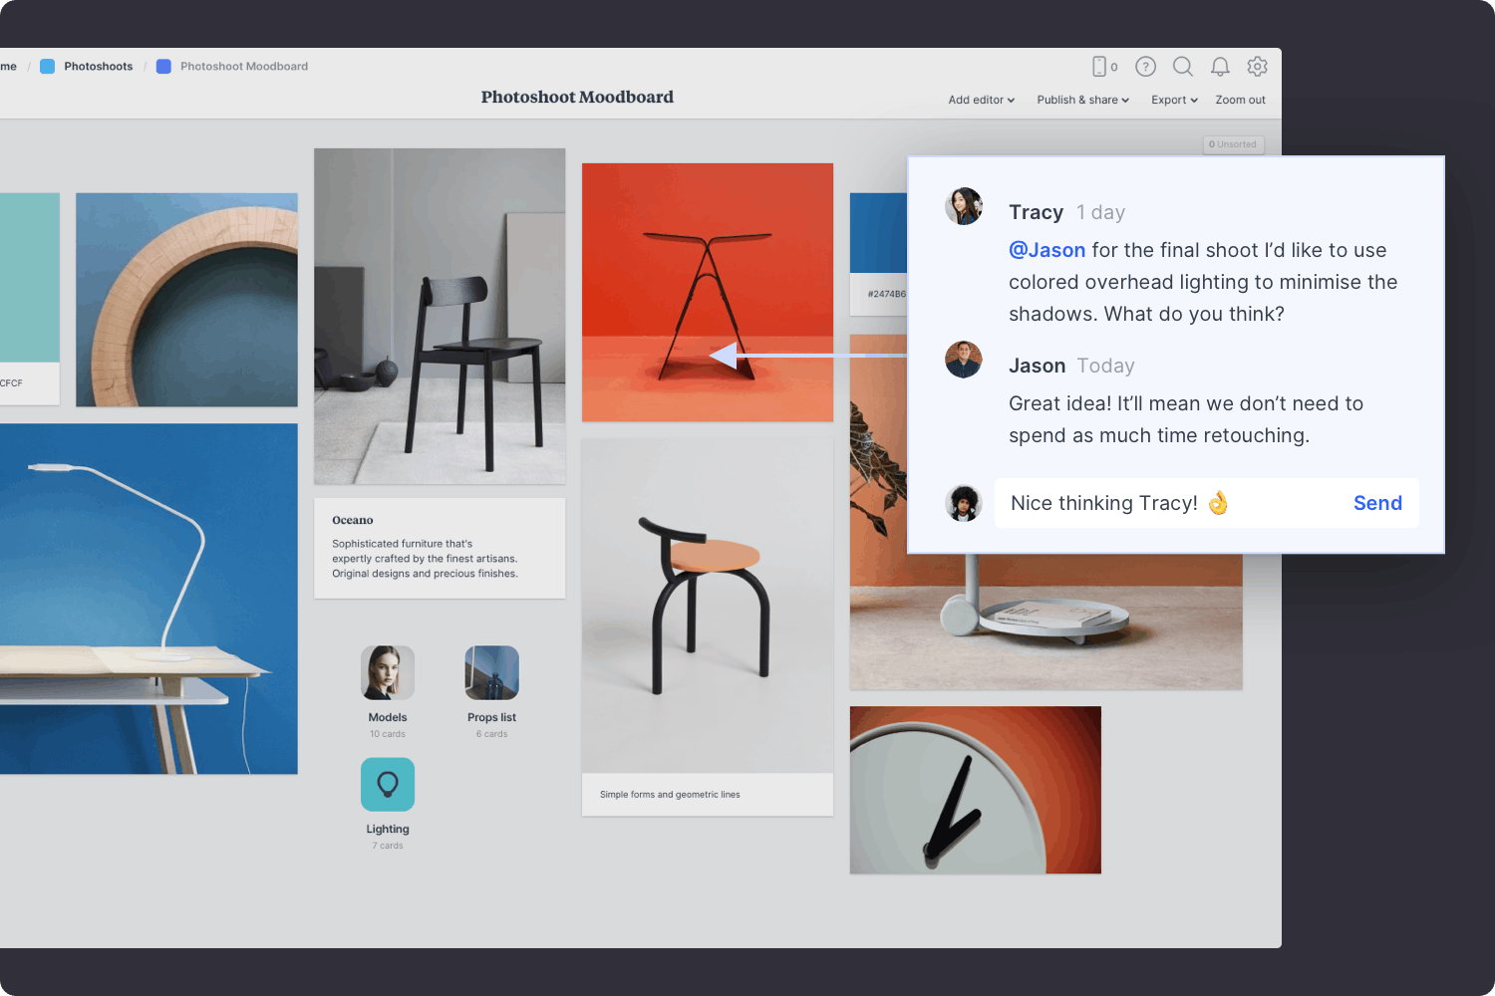Open the Props list board
This screenshot has height=996, width=1495.
point(491,672)
